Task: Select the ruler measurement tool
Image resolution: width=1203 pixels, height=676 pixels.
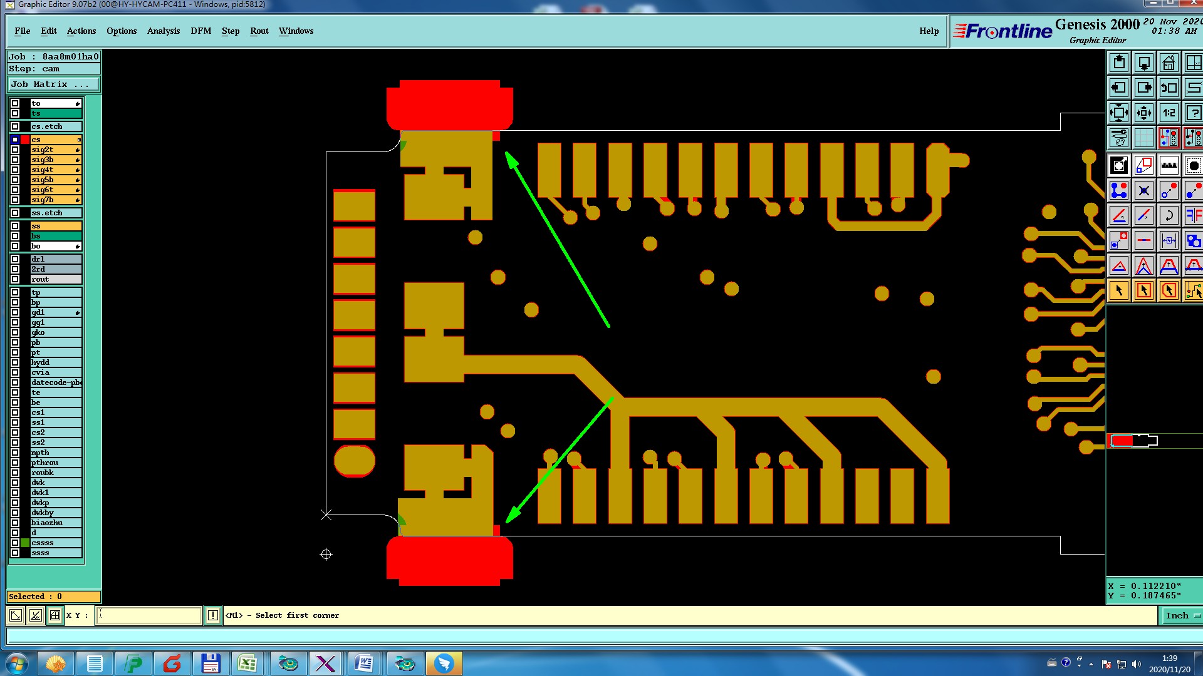Action: pyautogui.click(x=1169, y=166)
